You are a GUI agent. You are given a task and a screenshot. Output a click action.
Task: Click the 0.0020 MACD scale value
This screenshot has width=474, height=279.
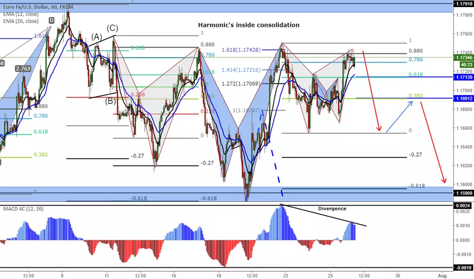click(x=463, y=212)
